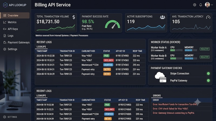Sort upper table by RESP TIME header
216x121 pixels.
137,51
